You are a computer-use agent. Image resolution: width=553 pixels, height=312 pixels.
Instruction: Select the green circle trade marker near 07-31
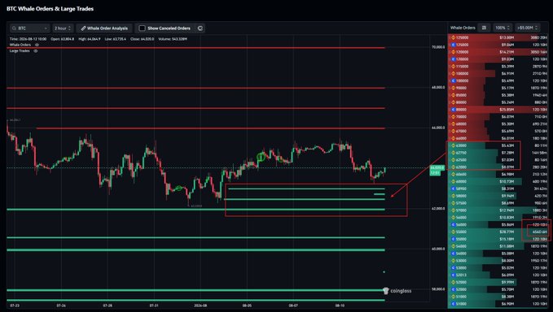click(179, 188)
